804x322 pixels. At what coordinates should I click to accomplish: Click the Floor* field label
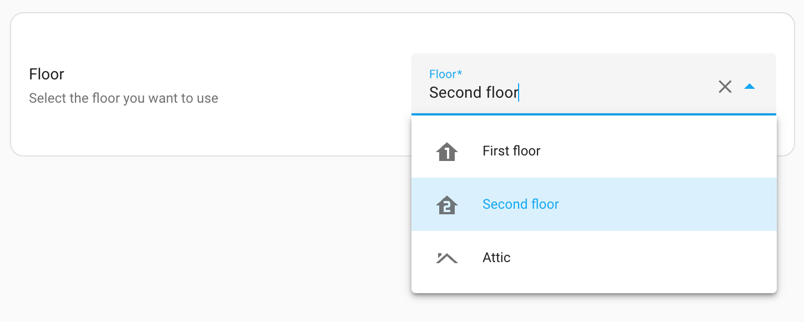[x=445, y=74]
